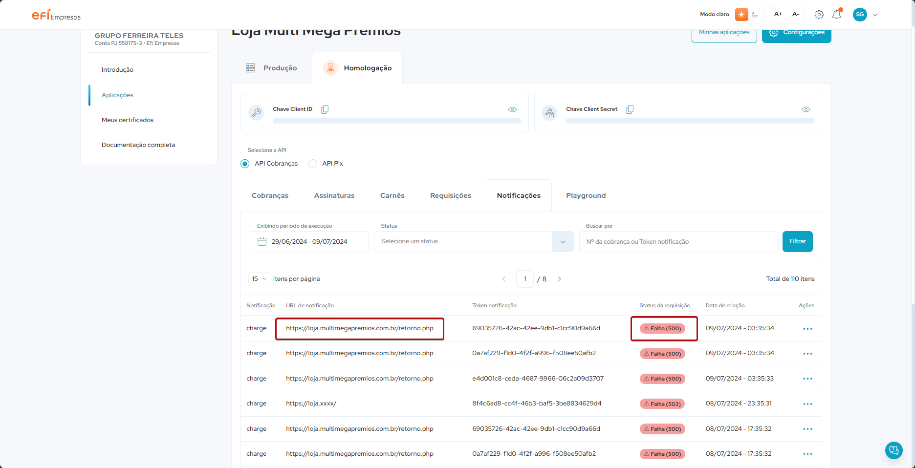The image size is (915, 468).
Task: Click the Falha (503) status badge
Action: [x=662, y=404]
